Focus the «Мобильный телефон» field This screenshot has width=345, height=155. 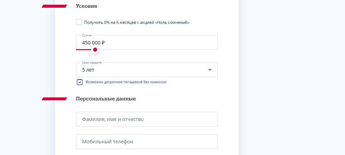tap(147, 142)
